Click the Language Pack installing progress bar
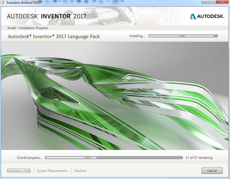This screenshot has height=179, width=230. coord(183,36)
